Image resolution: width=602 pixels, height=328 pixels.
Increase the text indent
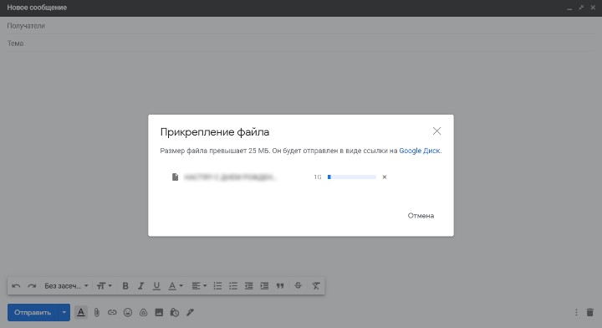[264, 286]
